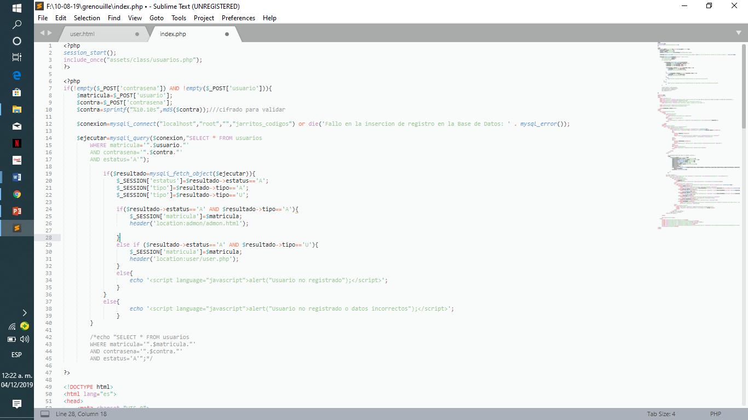The height and width of the screenshot is (420, 748).
Task: Click Line 28, Column 18 status text
Action: click(x=81, y=414)
